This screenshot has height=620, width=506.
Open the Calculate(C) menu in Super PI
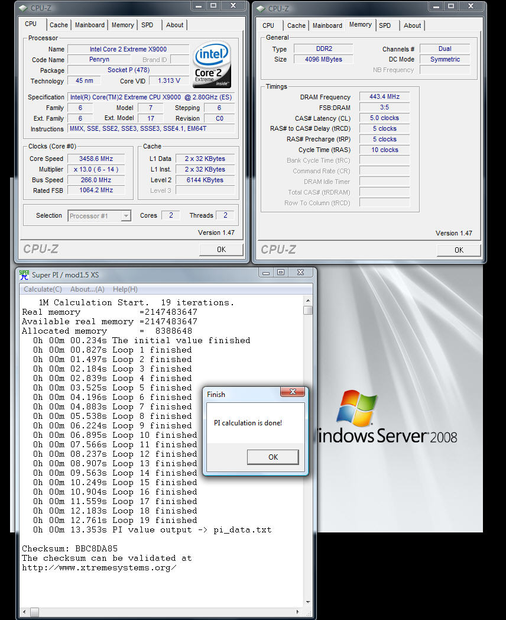coord(43,289)
